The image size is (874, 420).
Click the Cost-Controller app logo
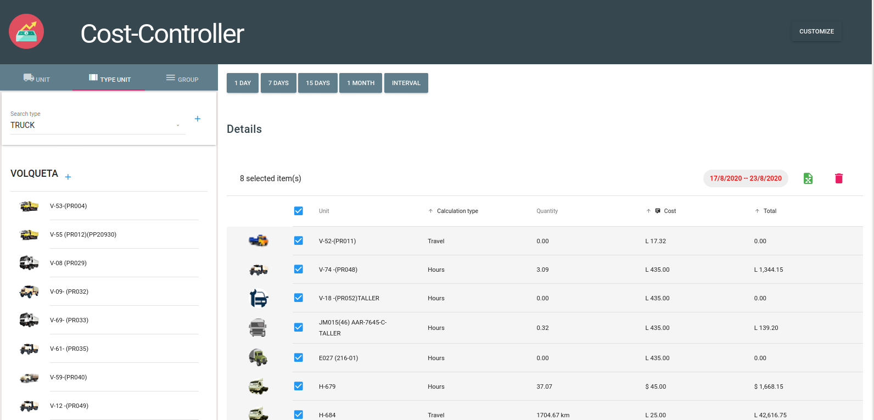pos(26,31)
